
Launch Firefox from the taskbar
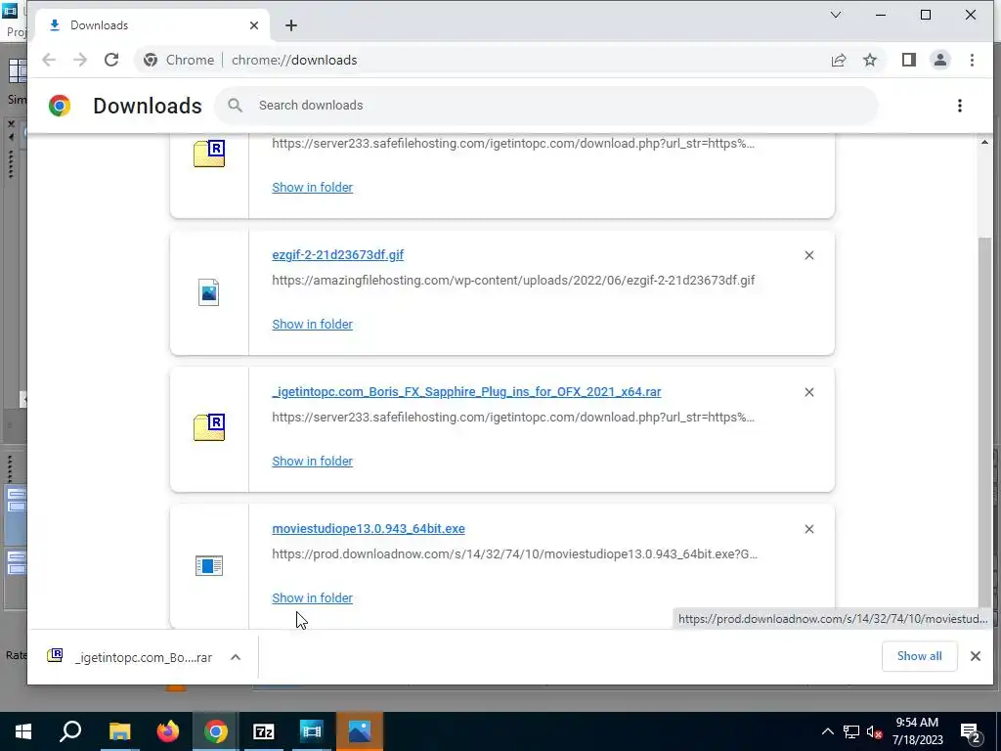pos(167,731)
